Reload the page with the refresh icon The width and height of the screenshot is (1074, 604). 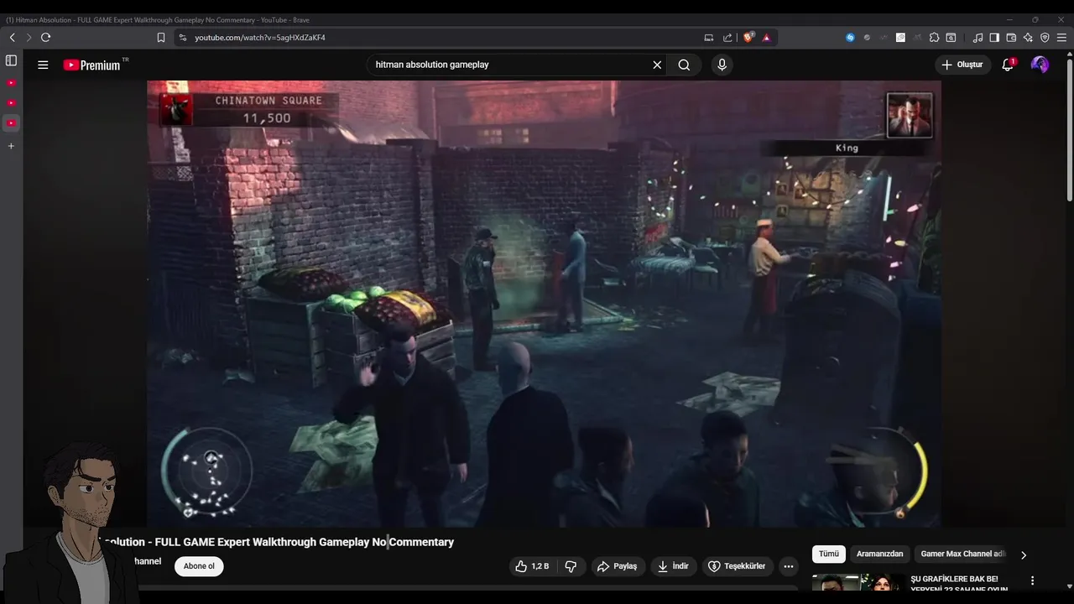[x=45, y=38]
